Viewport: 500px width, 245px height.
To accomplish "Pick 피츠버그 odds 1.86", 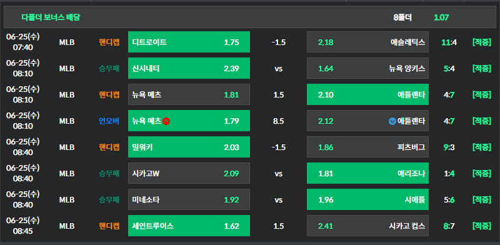I will 367,147.
